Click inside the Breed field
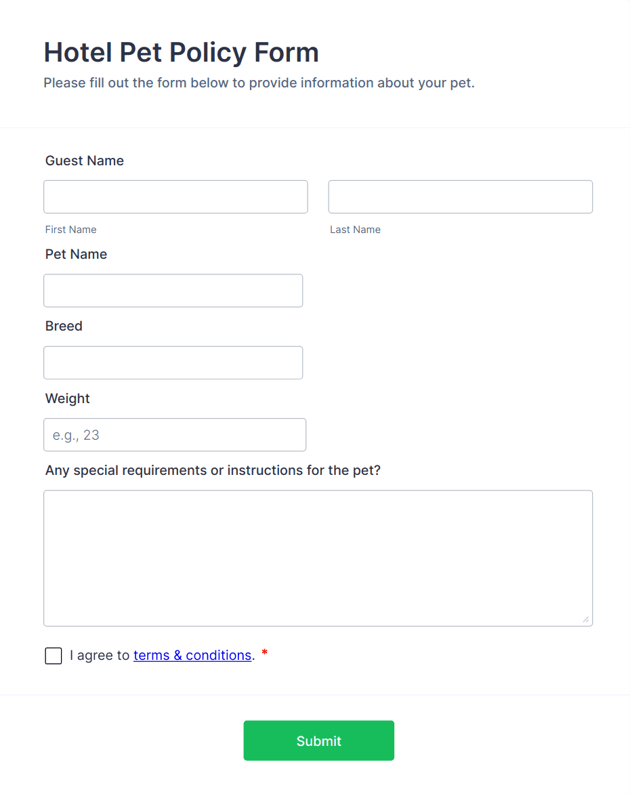630x794 pixels. (173, 362)
